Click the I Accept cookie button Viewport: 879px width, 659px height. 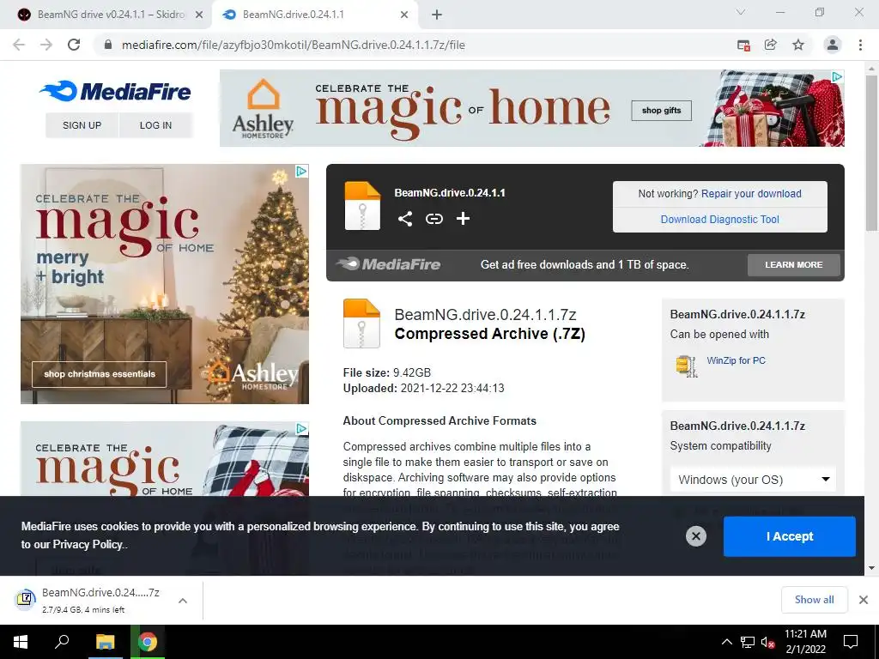[790, 536]
